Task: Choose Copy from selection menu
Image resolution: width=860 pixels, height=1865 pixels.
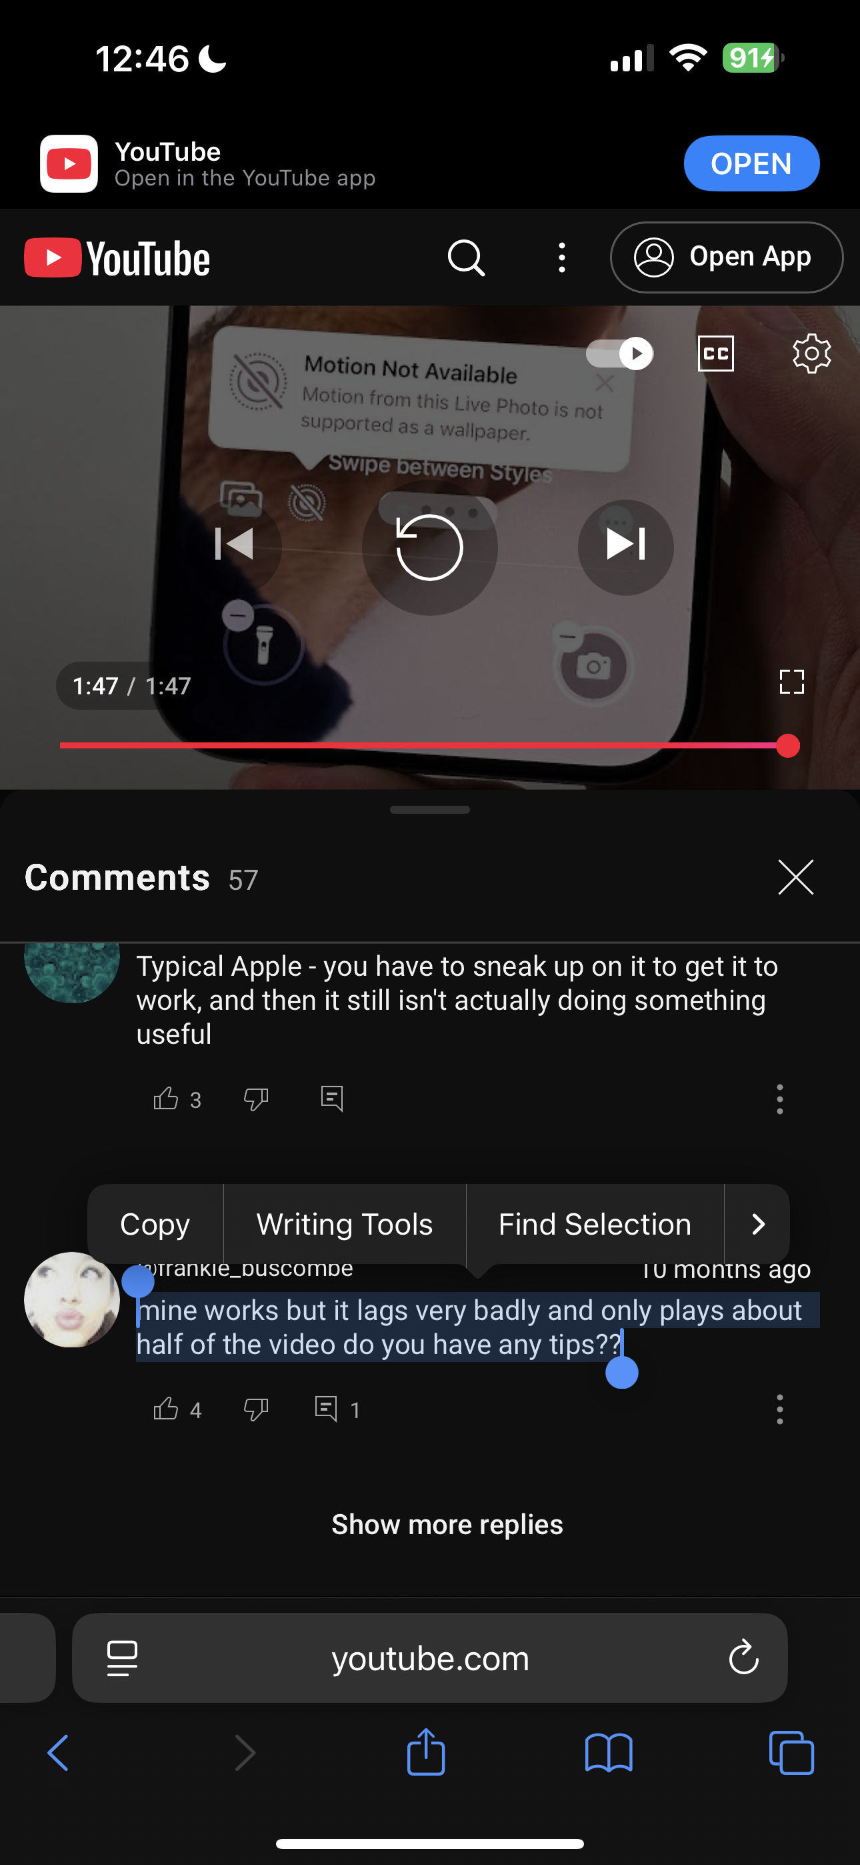Action: tap(155, 1224)
